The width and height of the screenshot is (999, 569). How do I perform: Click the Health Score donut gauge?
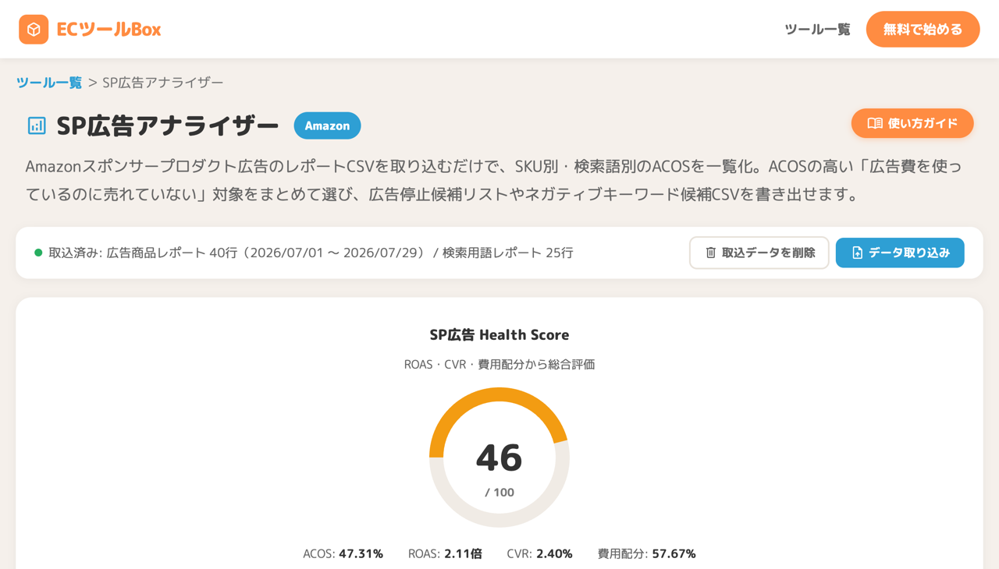click(x=499, y=458)
